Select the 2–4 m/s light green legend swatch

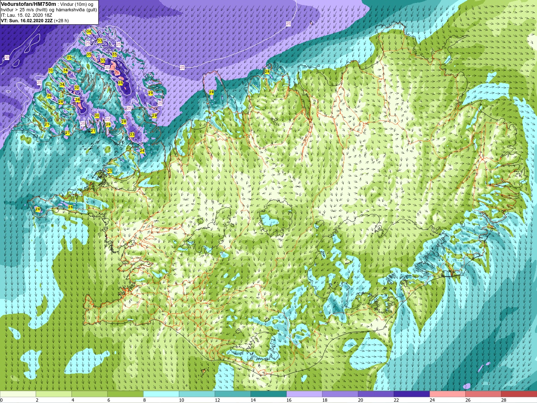point(54,394)
